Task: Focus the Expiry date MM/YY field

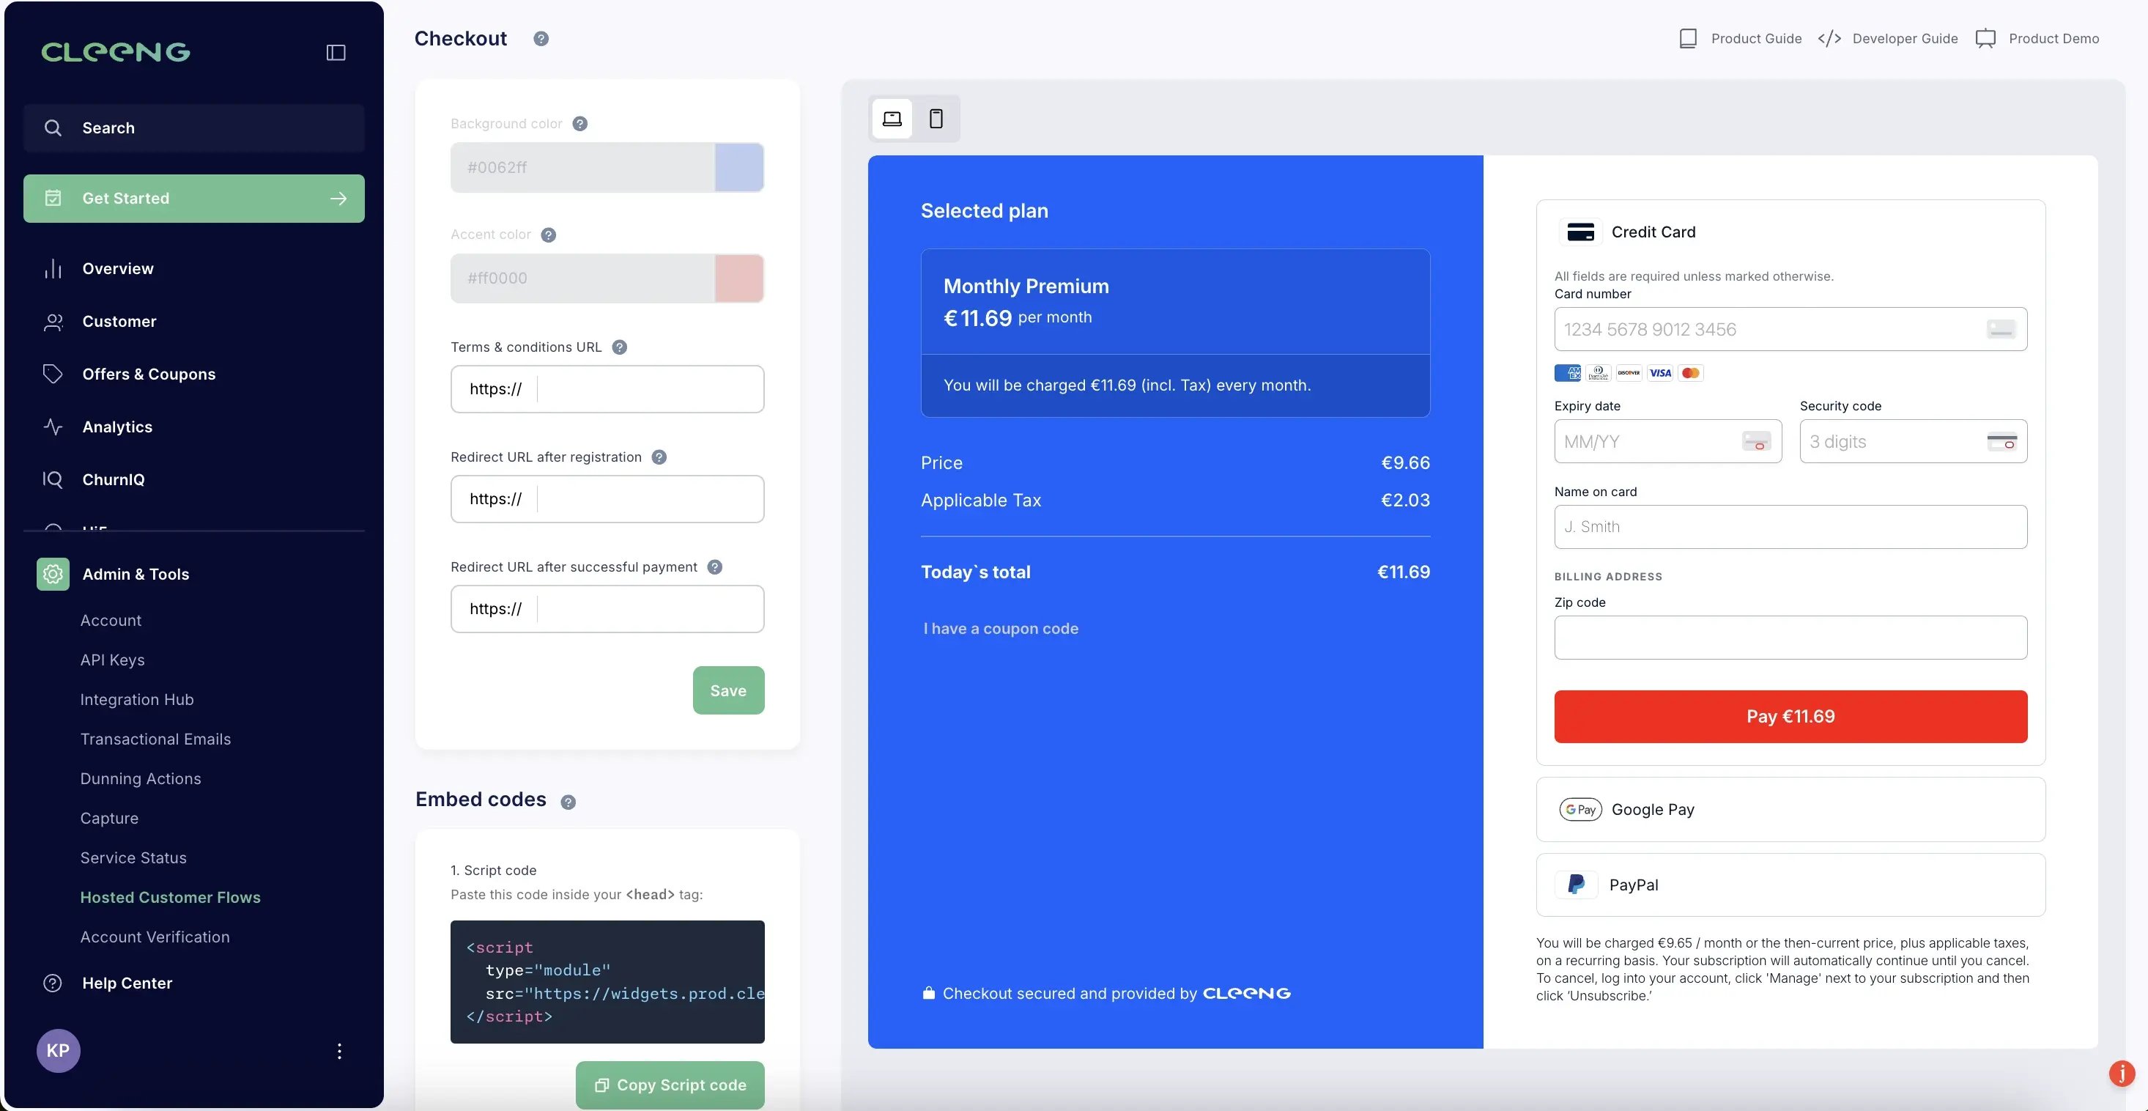Action: pos(1667,441)
